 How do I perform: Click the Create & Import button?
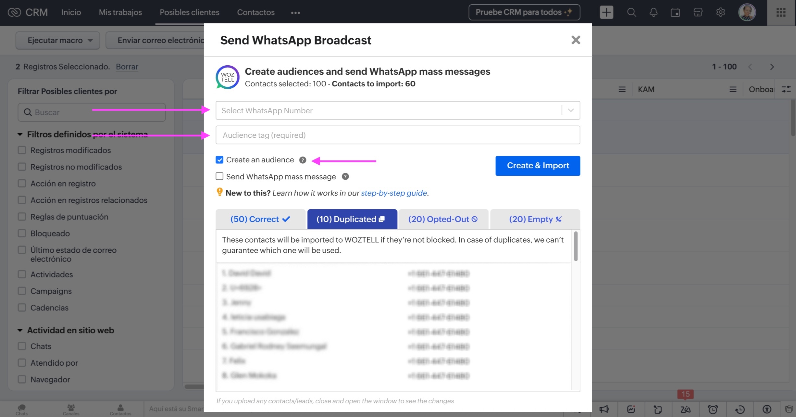[538, 166]
